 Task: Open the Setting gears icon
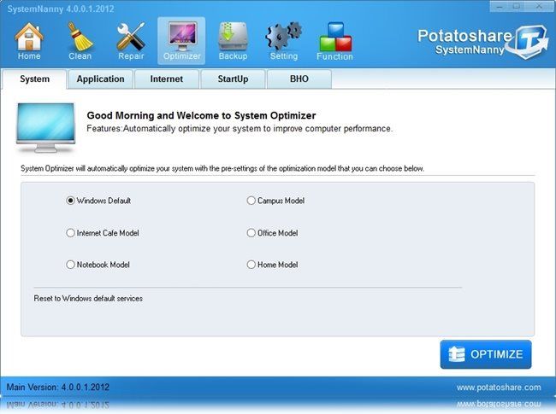(284, 41)
